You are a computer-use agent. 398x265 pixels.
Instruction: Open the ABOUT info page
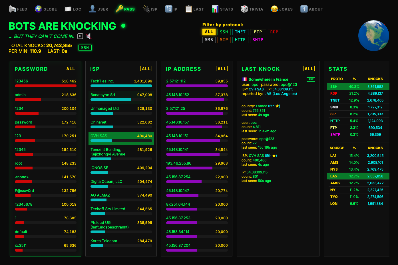point(312,9)
